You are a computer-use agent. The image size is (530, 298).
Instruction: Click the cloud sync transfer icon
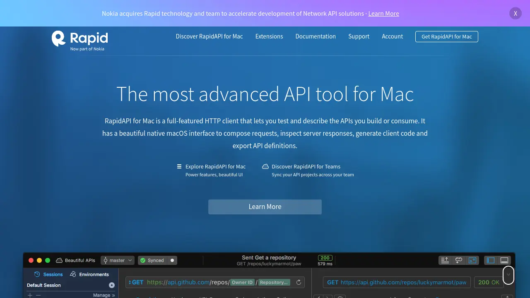click(x=458, y=260)
